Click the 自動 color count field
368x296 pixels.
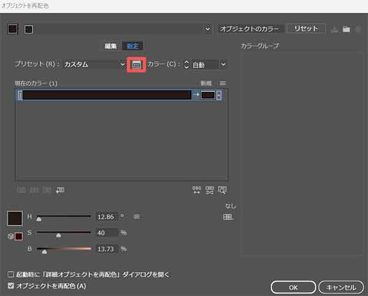pos(205,64)
